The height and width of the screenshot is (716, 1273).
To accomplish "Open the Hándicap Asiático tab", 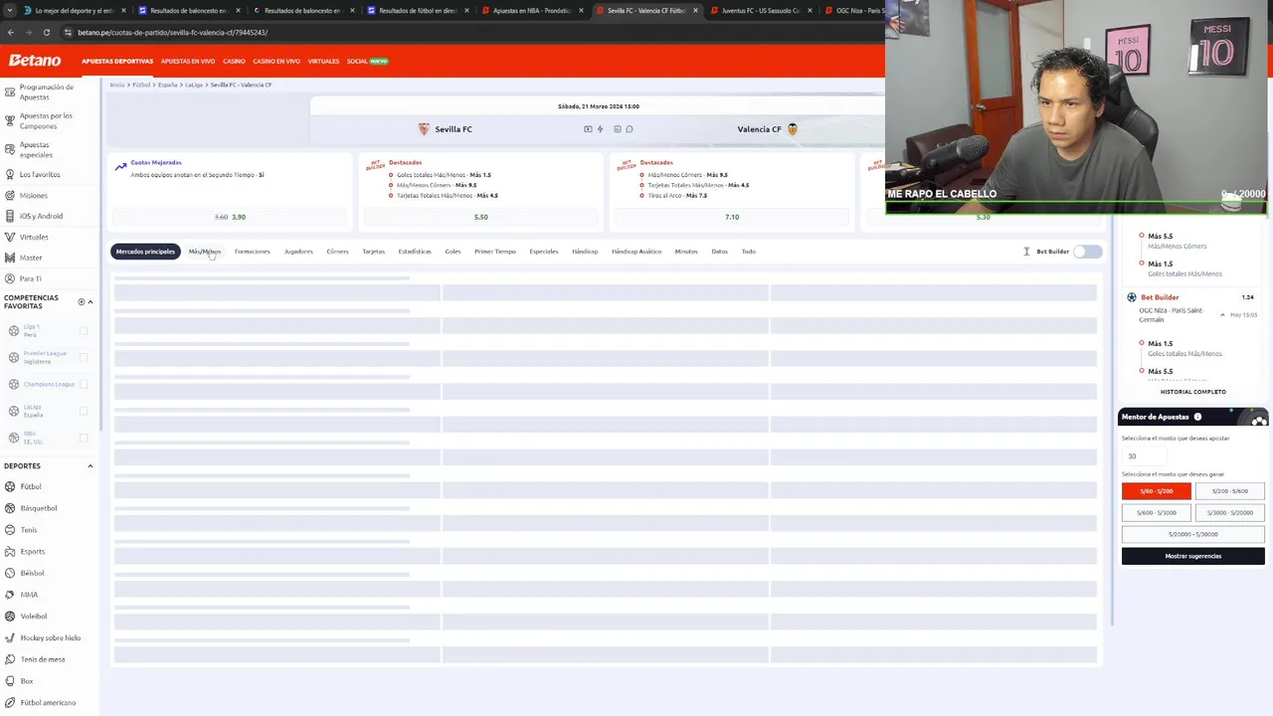I will coord(636,252).
